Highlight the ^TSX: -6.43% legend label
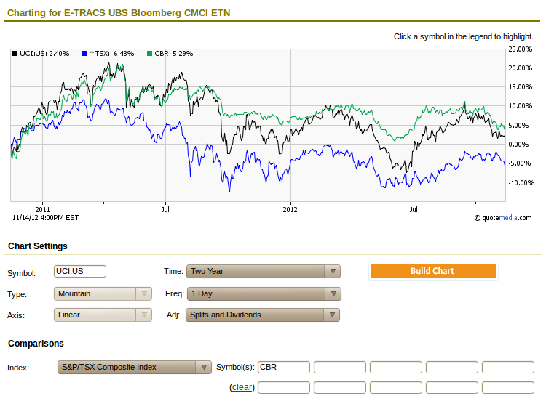This screenshot has width=546, height=409. 112,54
